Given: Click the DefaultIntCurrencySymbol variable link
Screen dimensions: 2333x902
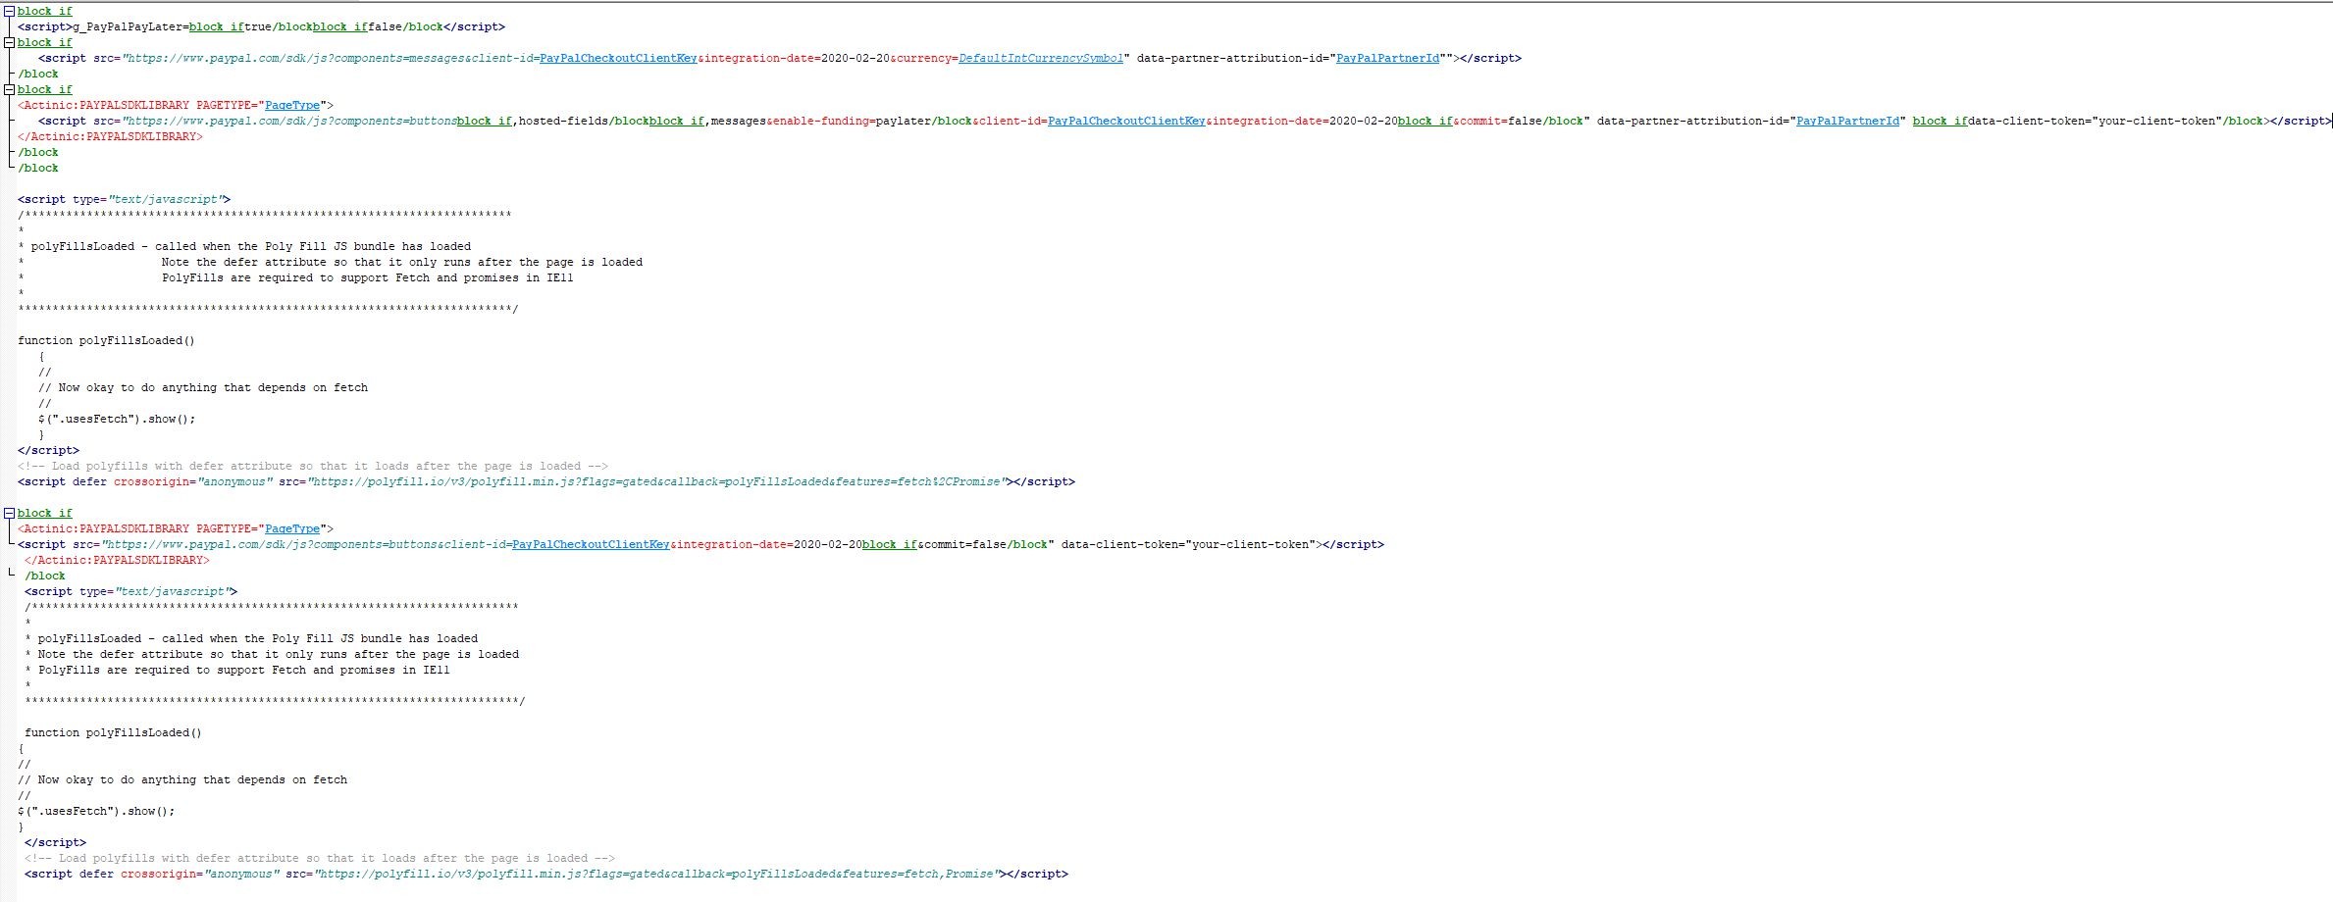Looking at the screenshot, I should (x=1040, y=59).
